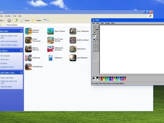Choose the Brush tool in Paint
Image resolution: width=164 pixels, height=123 pixels.
pyautogui.click(x=97, y=36)
